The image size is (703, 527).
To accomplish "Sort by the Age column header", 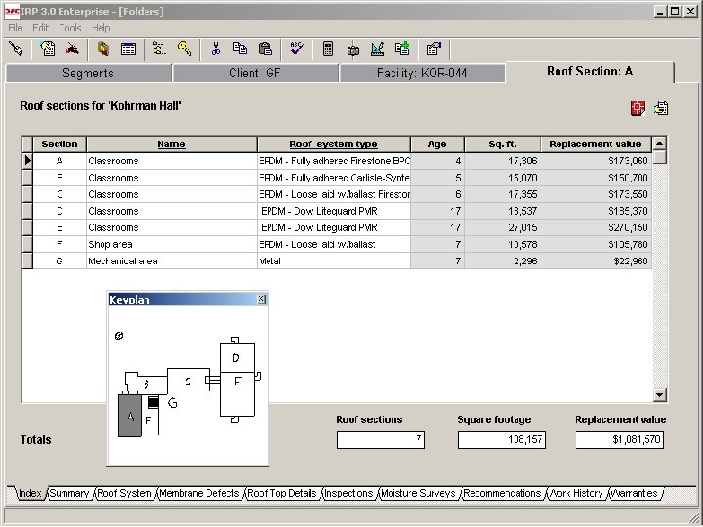I will (x=436, y=144).
